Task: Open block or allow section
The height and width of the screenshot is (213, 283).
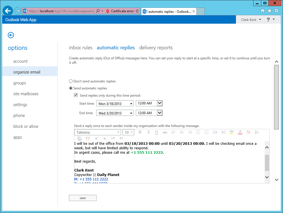Action: click(26, 126)
